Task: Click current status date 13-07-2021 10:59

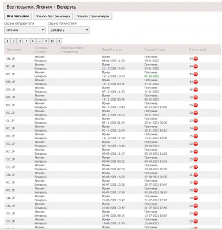Action: [156, 216]
